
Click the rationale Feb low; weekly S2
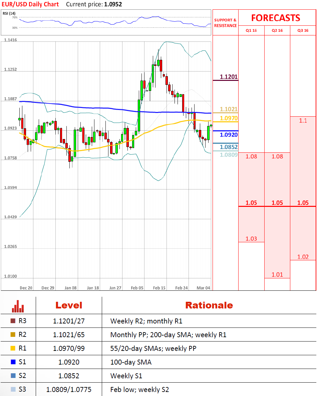pyautogui.click(x=140, y=389)
